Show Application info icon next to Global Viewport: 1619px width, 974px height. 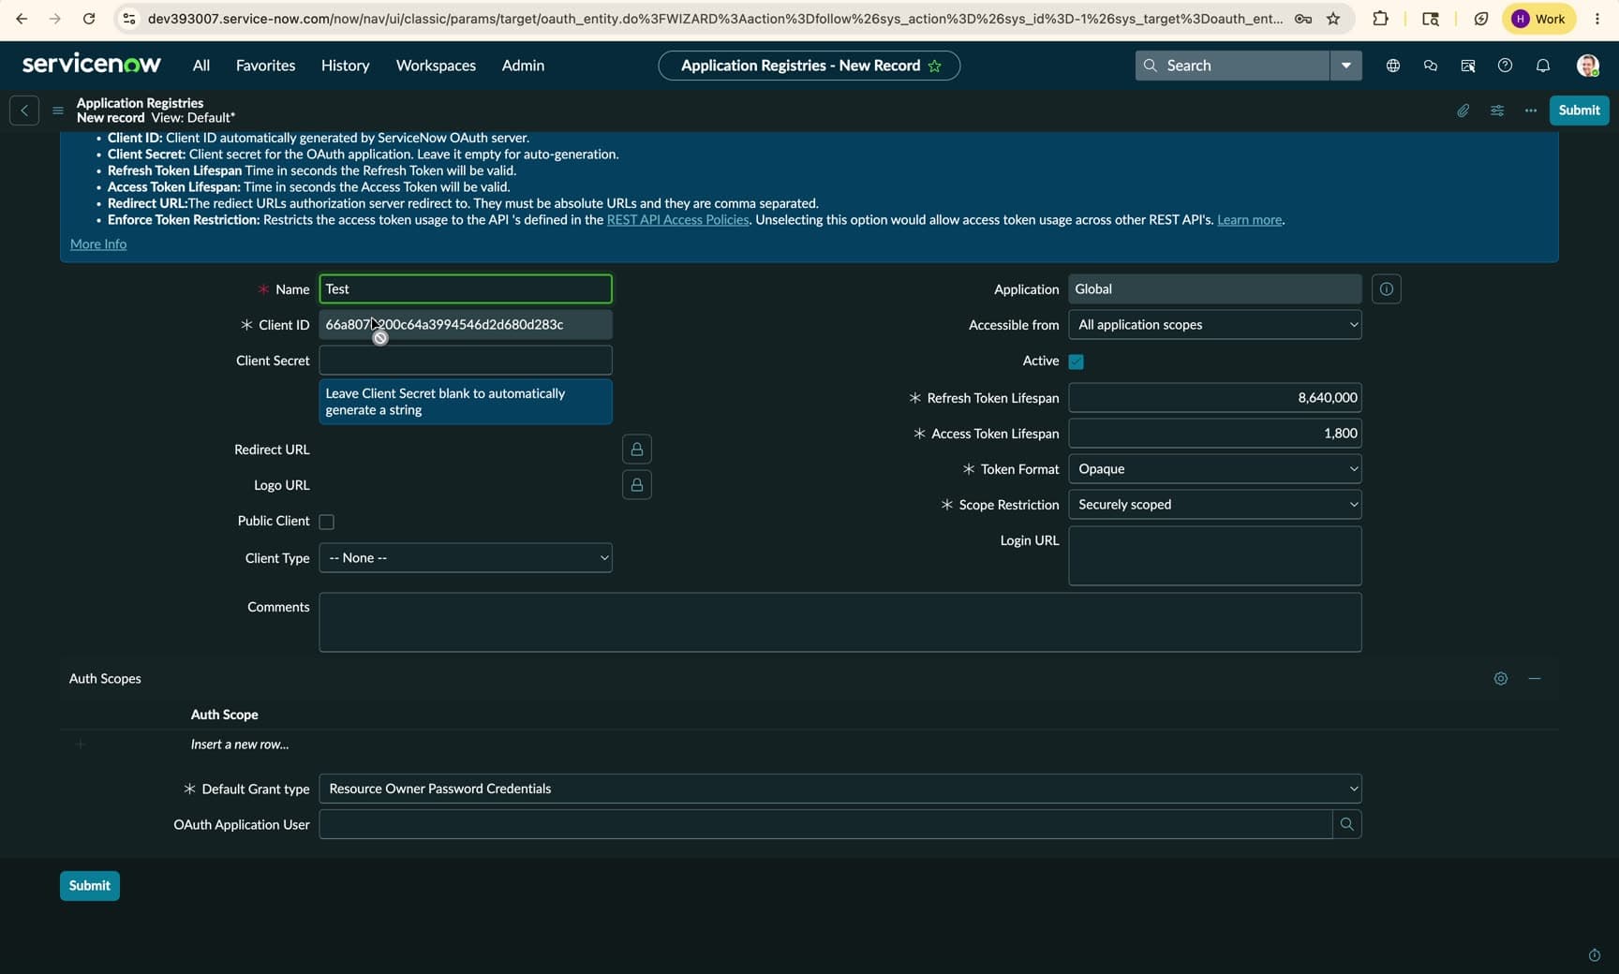(1387, 289)
